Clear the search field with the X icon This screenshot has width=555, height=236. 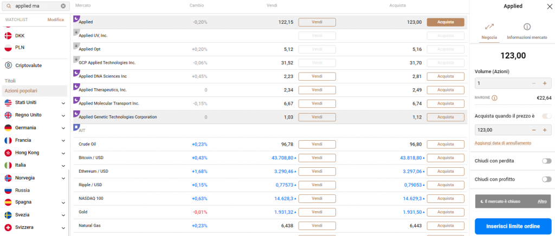(63, 6)
